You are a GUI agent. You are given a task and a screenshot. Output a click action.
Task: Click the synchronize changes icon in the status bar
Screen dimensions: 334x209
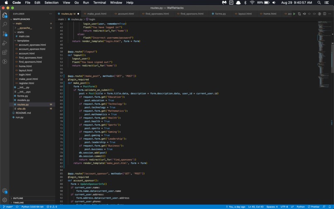[17, 207]
